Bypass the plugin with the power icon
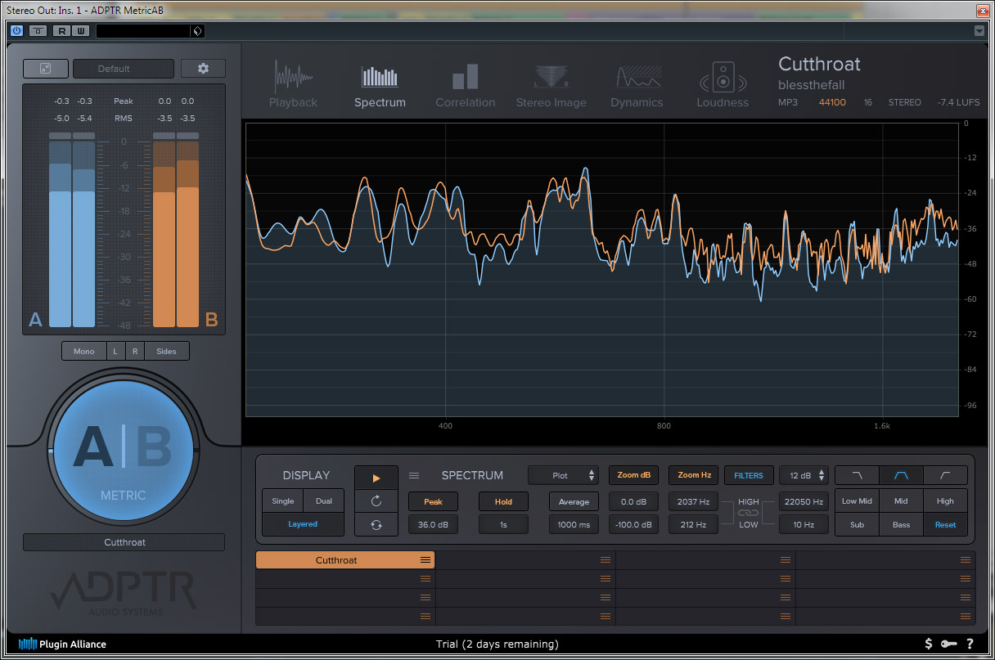995x660 pixels. point(16,31)
